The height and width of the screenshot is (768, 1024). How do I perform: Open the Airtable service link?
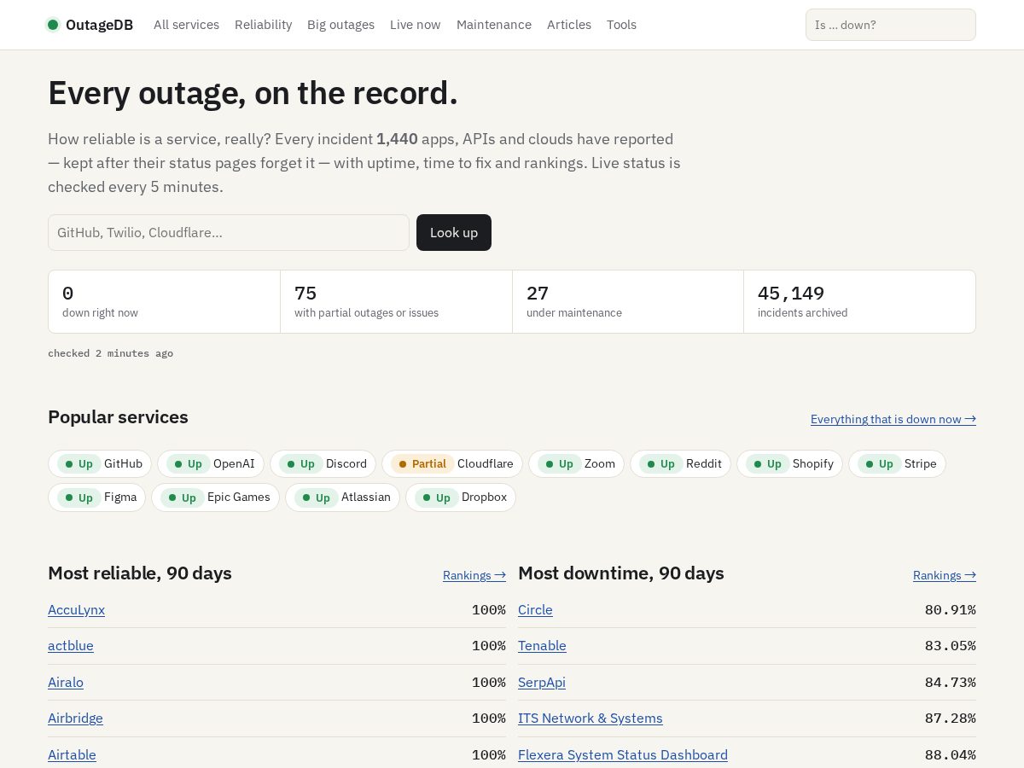click(72, 754)
